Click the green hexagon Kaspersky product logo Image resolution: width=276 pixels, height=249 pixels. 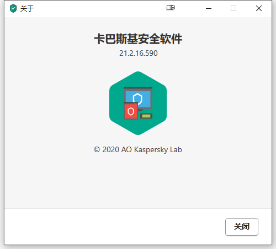pos(138,103)
